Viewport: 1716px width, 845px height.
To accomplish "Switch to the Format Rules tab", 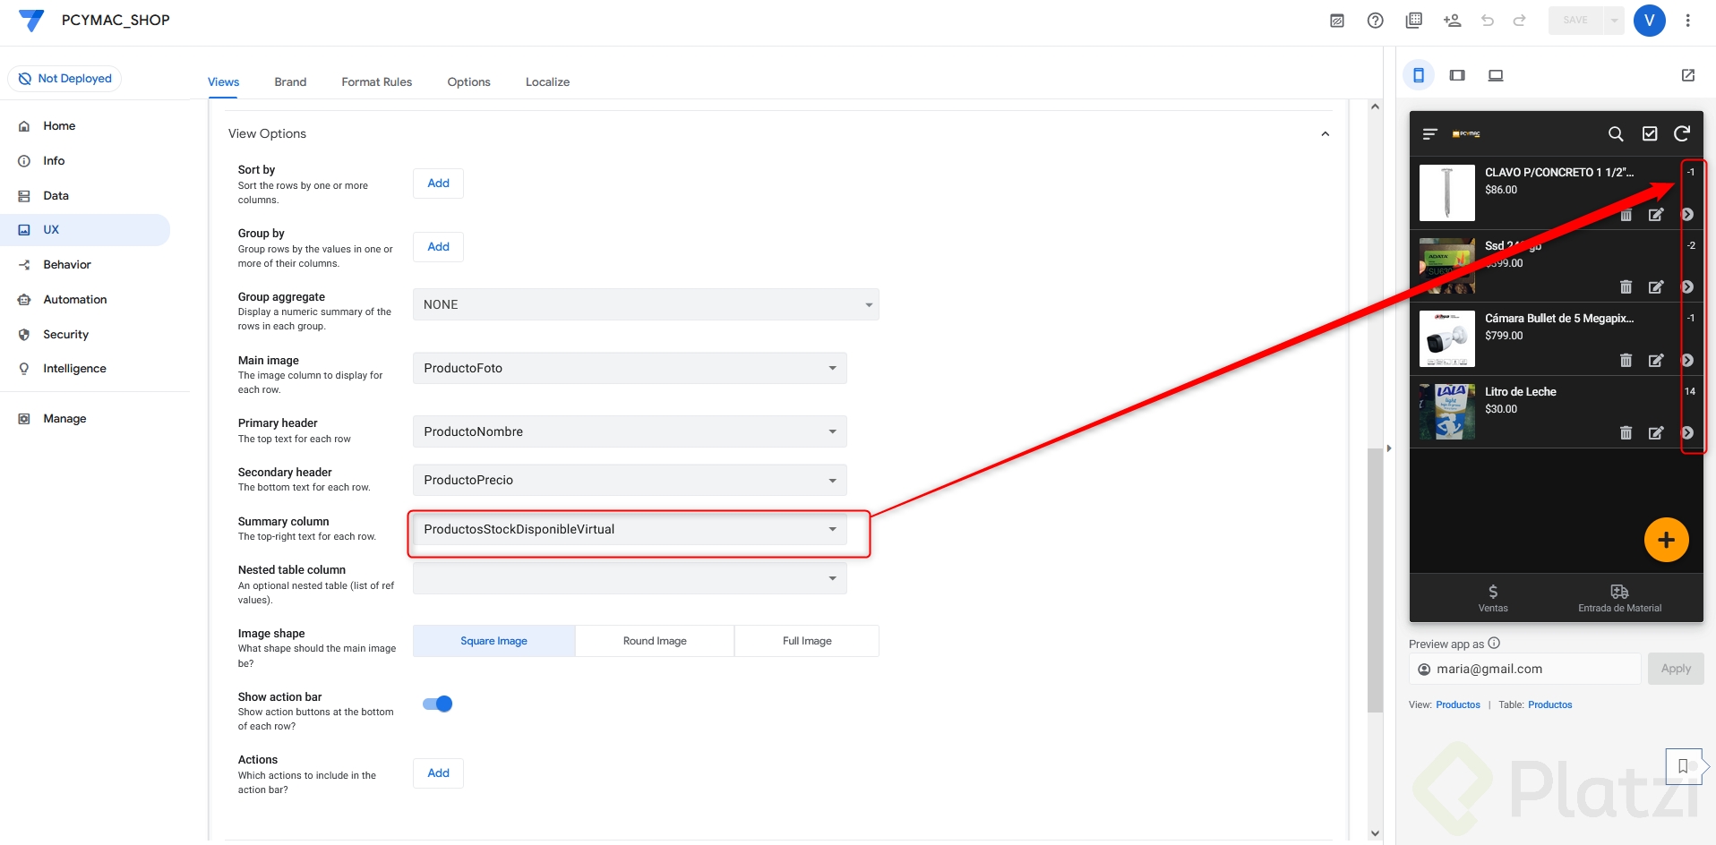I will [x=376, y=81].
